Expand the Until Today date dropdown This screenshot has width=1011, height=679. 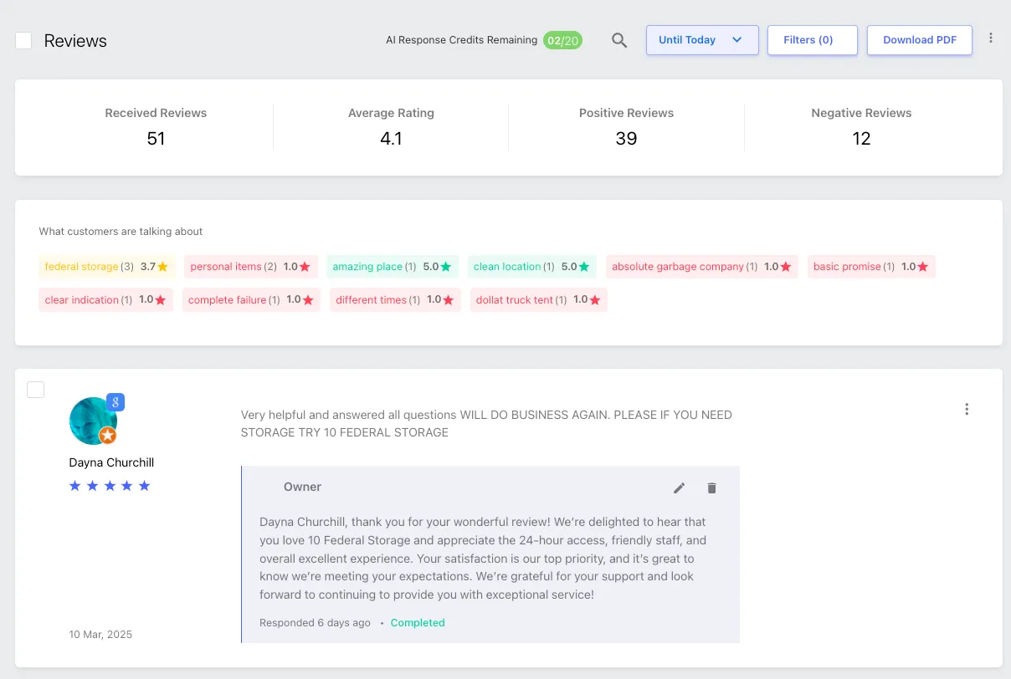click(x=702, y=40)
